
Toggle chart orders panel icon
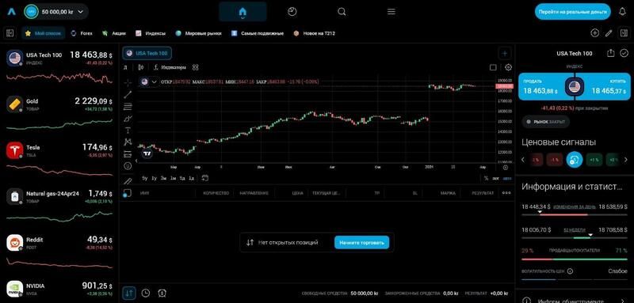(127, 193)
